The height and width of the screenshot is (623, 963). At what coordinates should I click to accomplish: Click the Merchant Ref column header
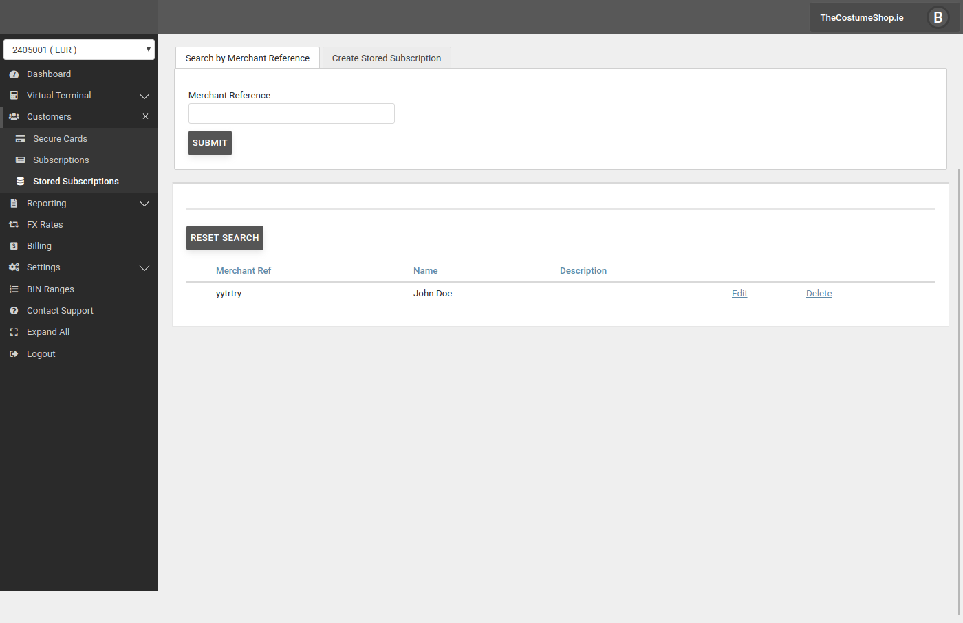(x=244, y=271)
